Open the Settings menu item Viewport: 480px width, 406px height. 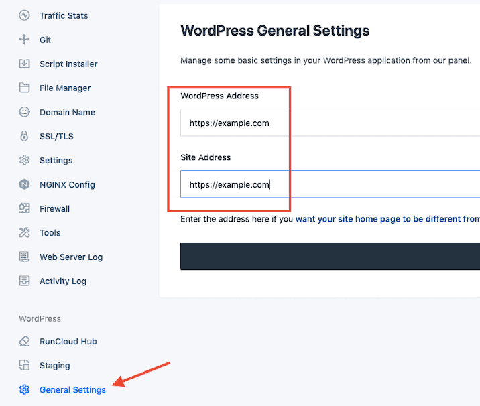coord(56,160)
